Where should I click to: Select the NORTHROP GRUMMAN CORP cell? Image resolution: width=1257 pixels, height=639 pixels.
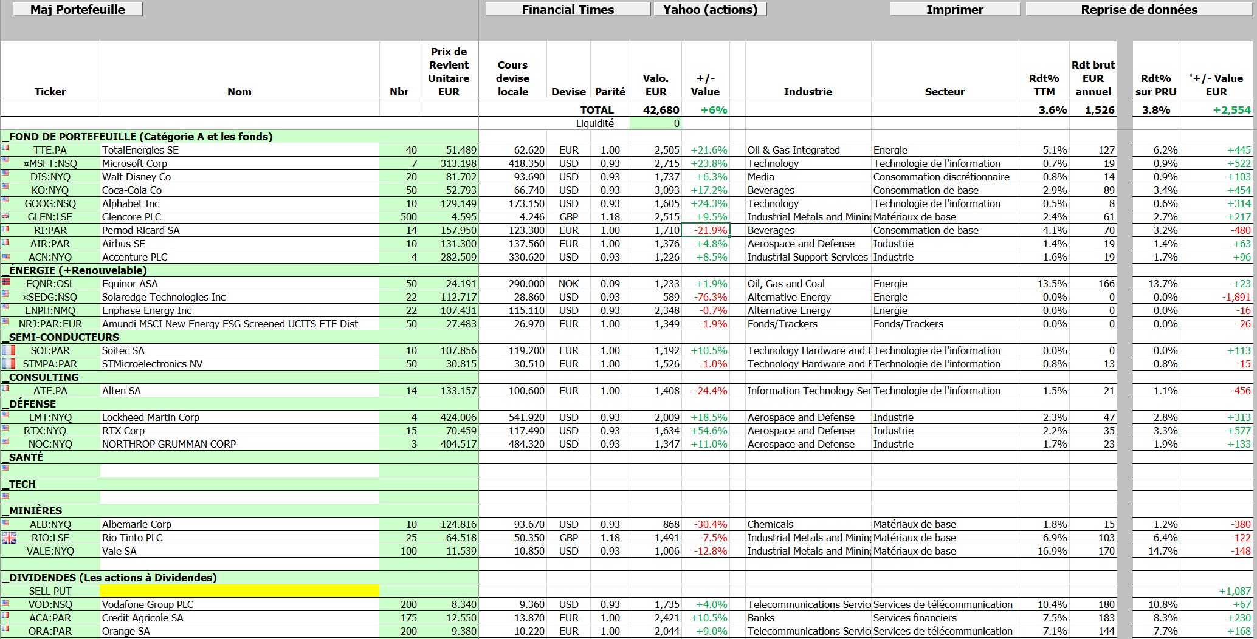[x=239, y=444]
